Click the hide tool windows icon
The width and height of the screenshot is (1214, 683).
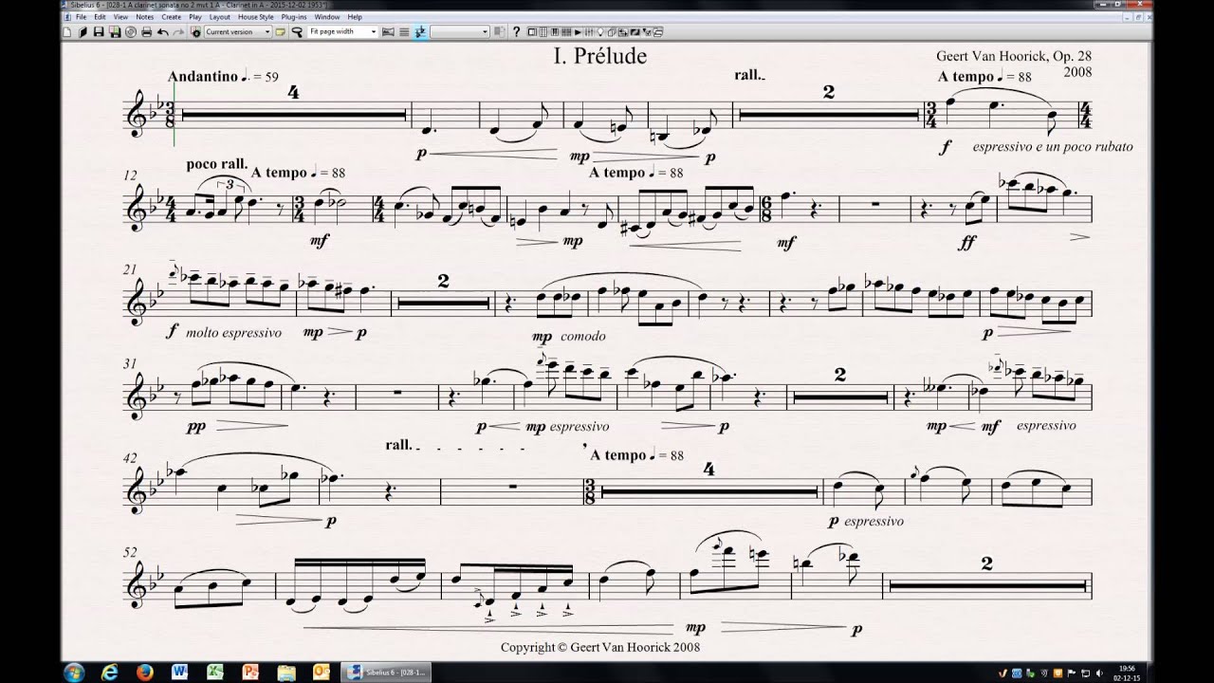657,31
